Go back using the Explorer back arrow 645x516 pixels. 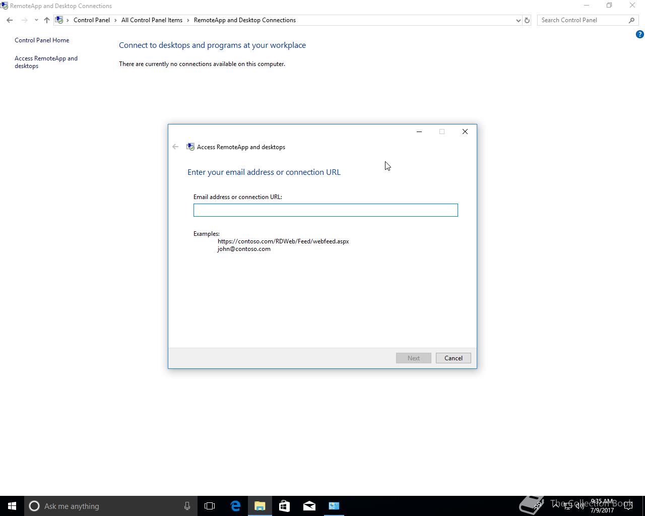[10, 20]
